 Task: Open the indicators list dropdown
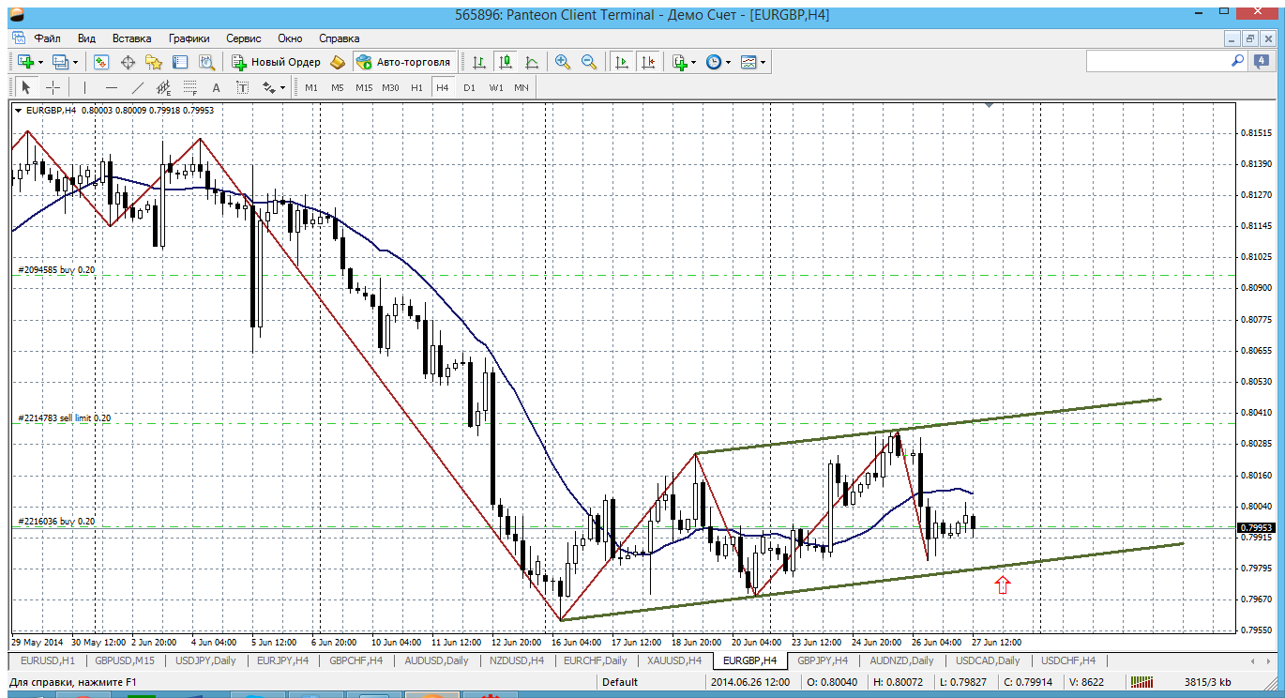(x=694, y=62)
